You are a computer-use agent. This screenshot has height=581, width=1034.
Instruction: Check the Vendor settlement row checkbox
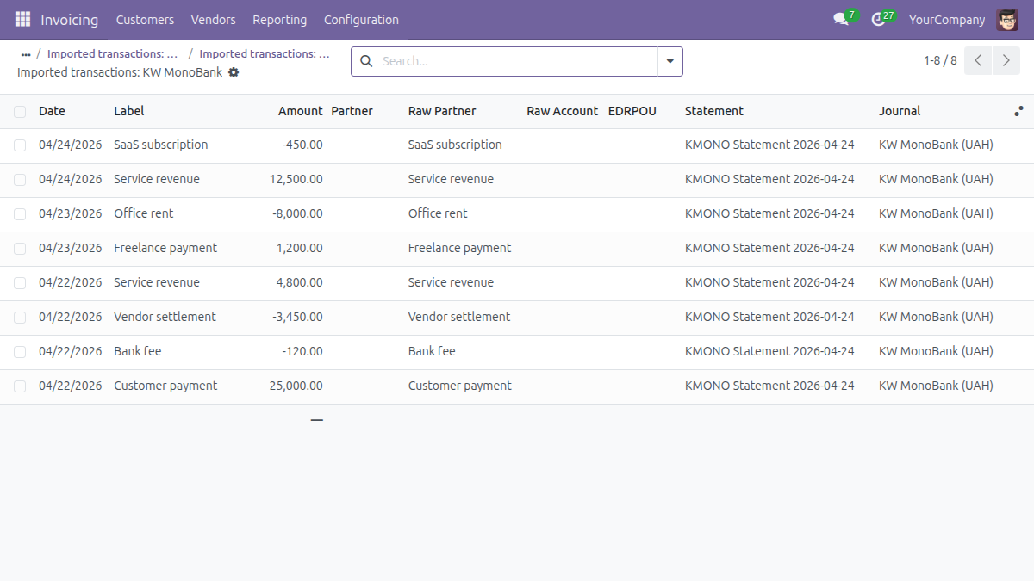pos(20,318)
